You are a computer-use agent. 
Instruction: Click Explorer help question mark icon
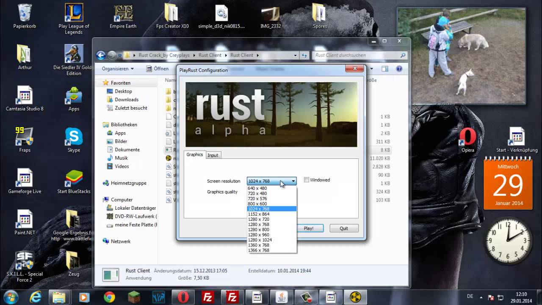[x=399, y=69]
